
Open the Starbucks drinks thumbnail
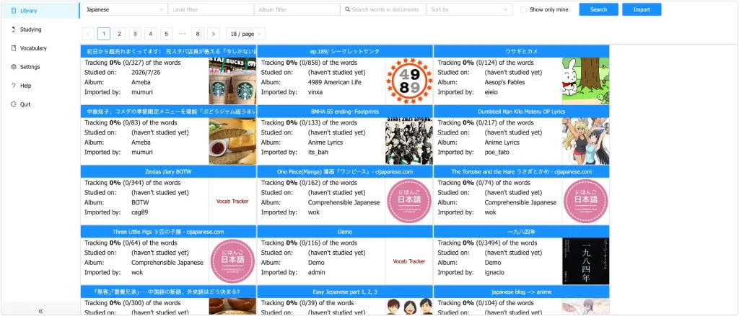click(232, 81)
